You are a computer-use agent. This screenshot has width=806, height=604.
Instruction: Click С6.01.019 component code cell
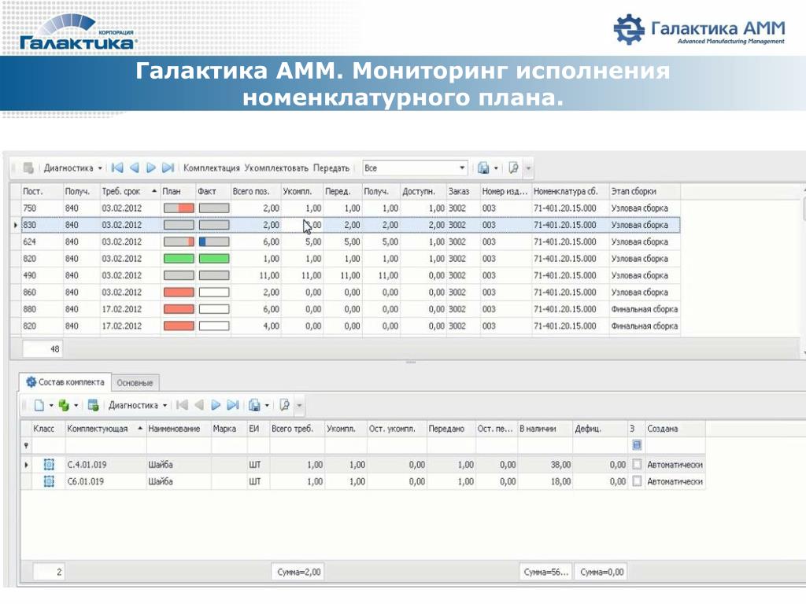[x=105, y=482]
